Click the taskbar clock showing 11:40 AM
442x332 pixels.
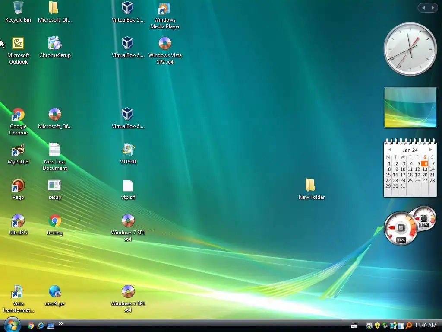click(x=425, y=326)
